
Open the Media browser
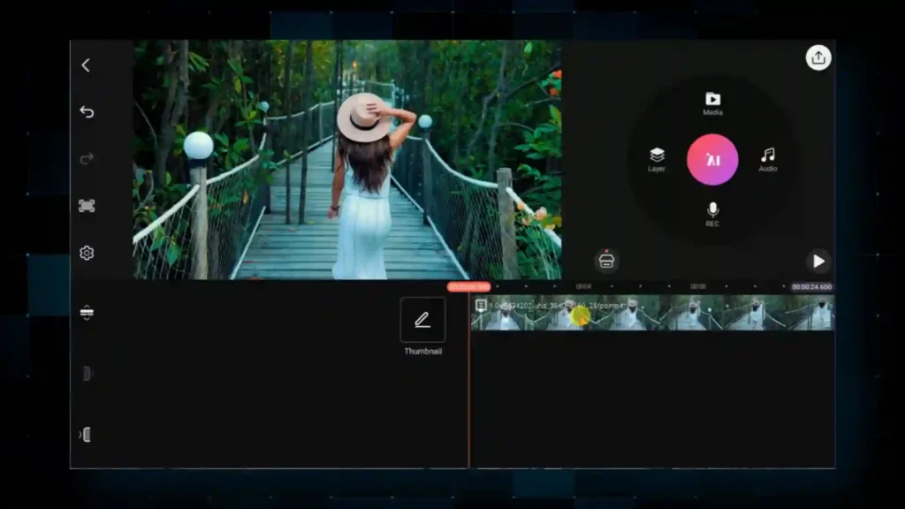click(712, 100)
